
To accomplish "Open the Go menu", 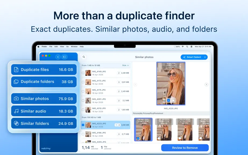I will pyautogui.click(x=68, y=47).
